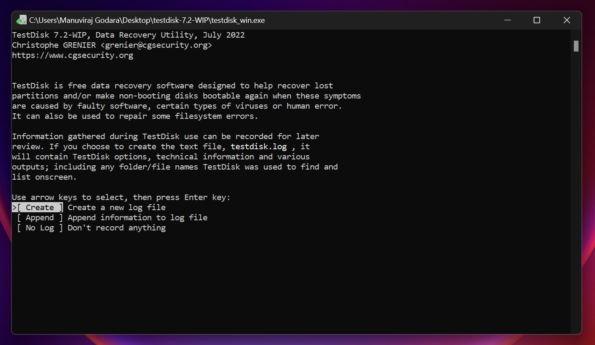Click the console vertical scrollbar thumb
This screenshot has height=345, width=595.
576,46
